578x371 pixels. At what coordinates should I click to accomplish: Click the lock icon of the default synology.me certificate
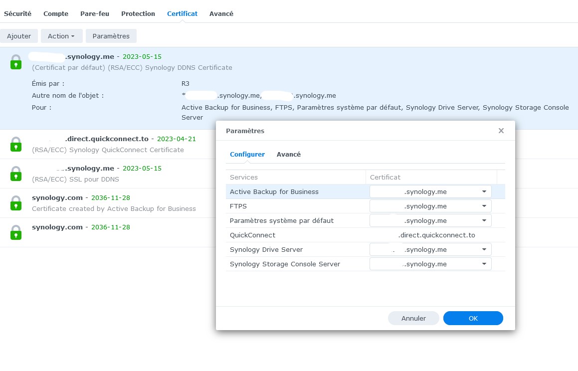click(16, 62)
